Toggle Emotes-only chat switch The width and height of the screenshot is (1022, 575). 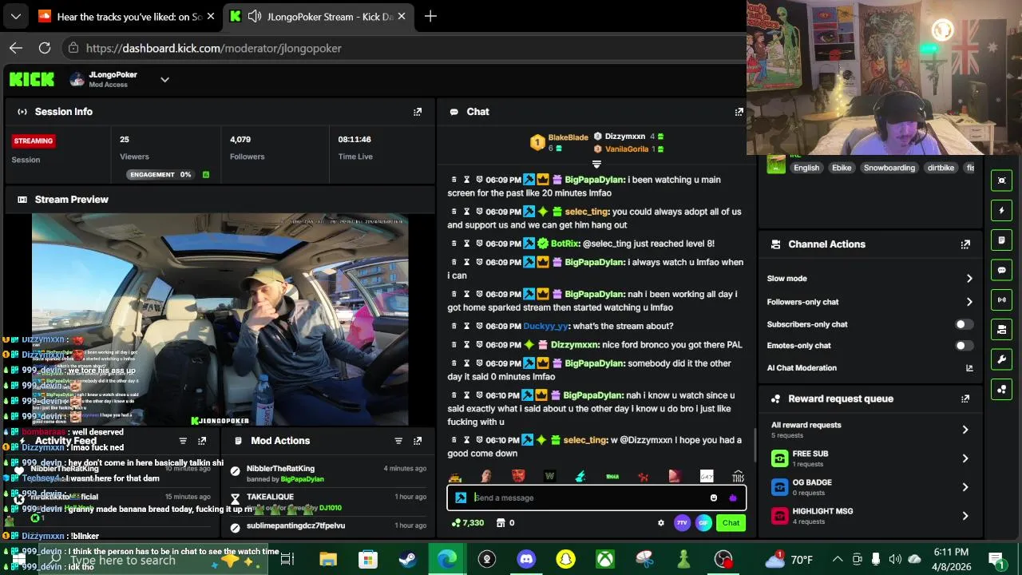pyautogui.click(x=964, y=346)
